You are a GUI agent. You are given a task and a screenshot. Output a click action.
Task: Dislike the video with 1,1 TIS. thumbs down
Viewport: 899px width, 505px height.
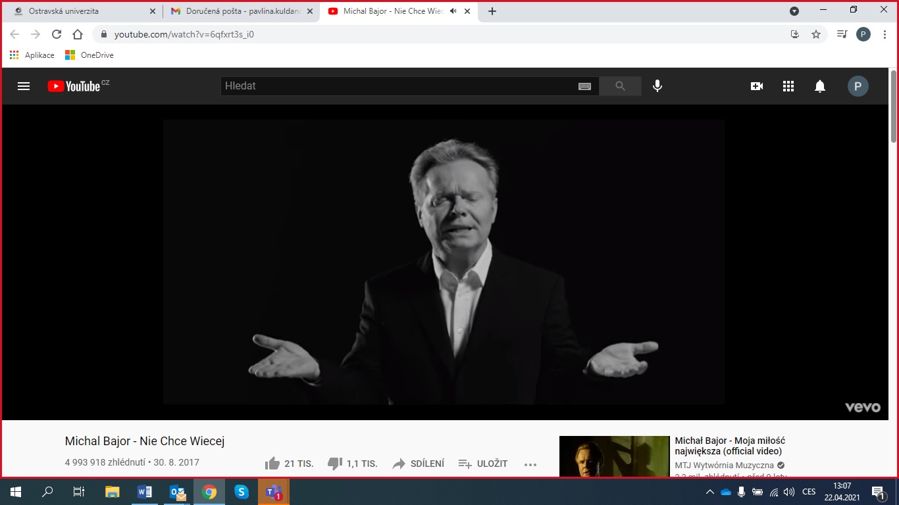pos(352,464)
